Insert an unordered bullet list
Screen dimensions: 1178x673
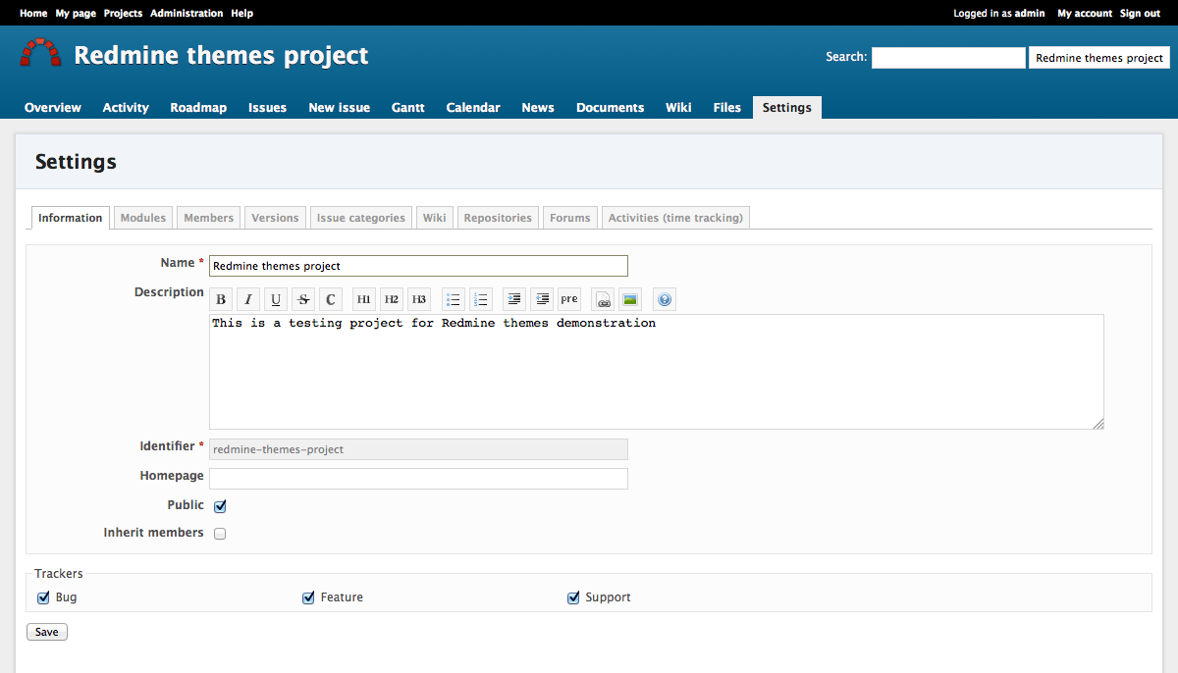coord(453,299)
